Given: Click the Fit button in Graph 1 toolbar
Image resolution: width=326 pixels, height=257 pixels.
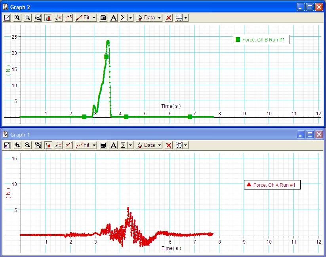Looking at the screenshot, I should pyautogui.click(x=83, y=145).
